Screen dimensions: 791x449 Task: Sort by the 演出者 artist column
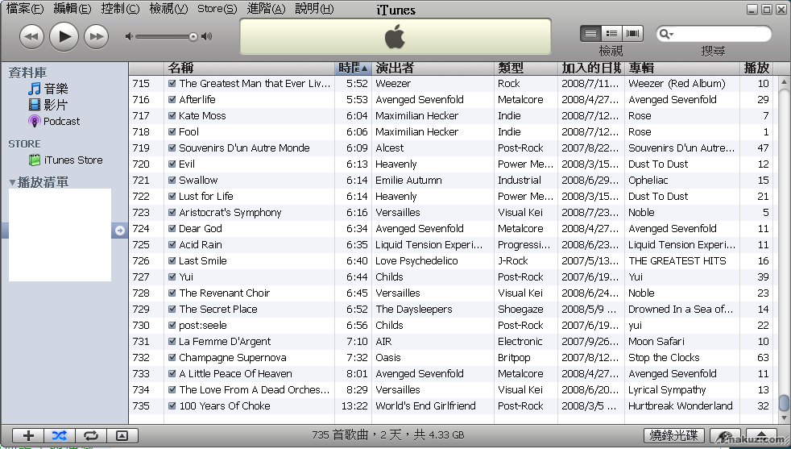(433, 69)
